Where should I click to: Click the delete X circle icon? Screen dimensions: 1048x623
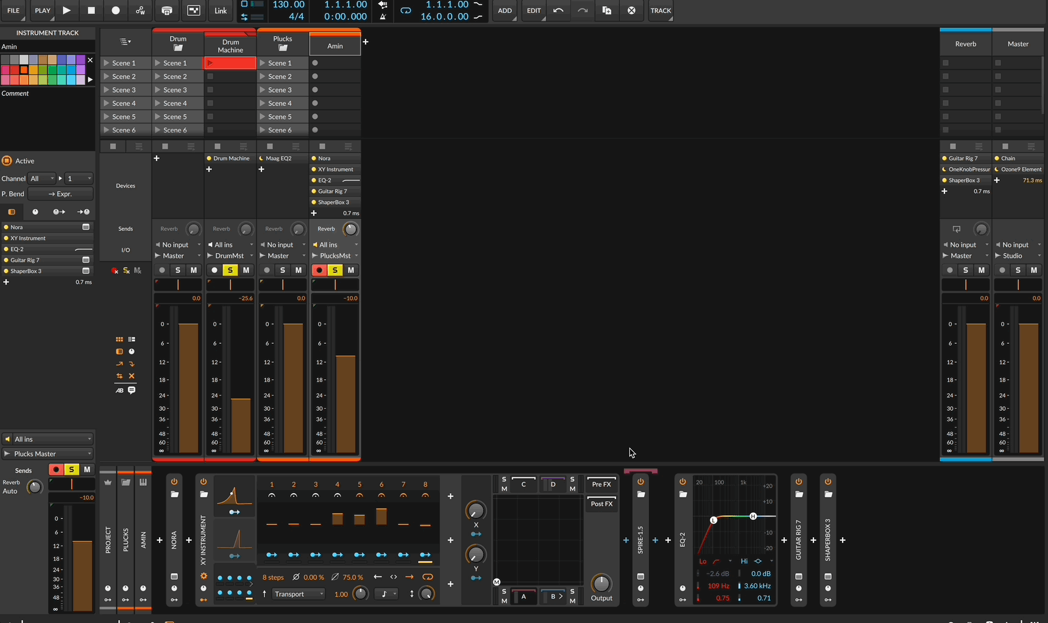631,10
